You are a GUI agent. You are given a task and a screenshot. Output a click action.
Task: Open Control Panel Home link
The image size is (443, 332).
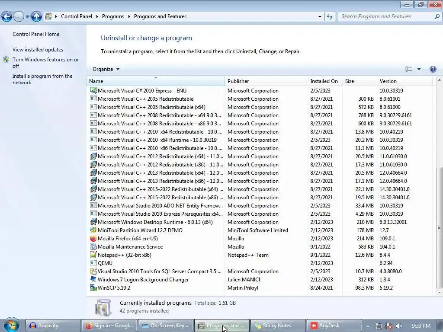pos(36,34)
